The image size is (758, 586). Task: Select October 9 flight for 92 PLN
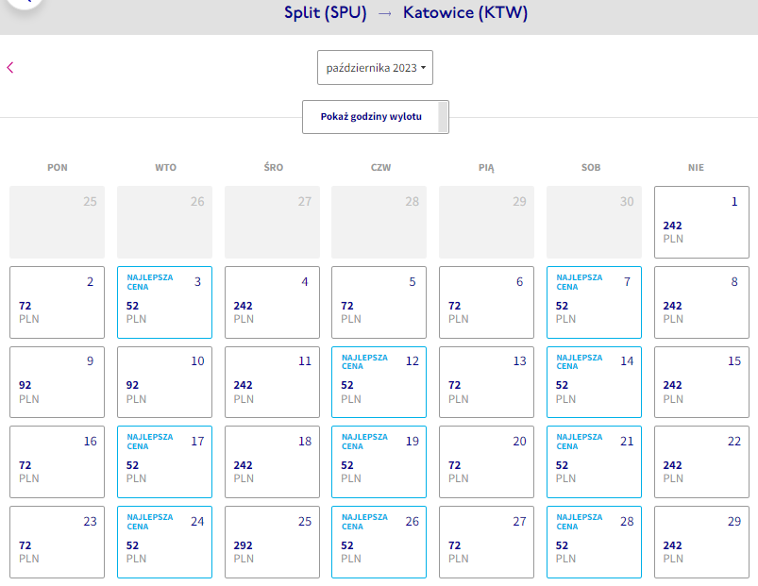pos(57,382)
